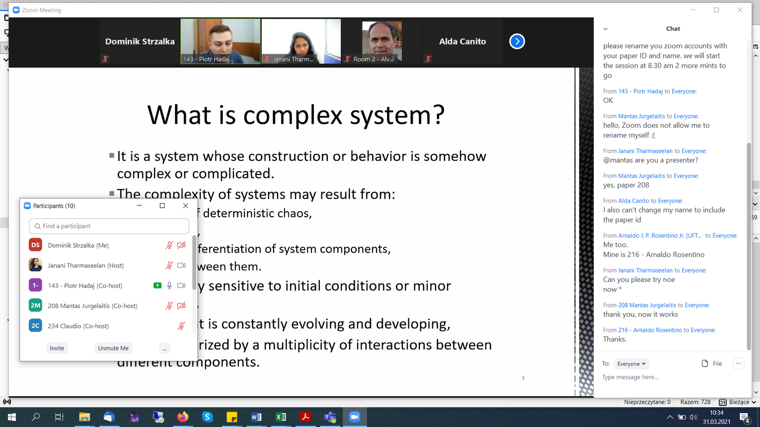Screen dimensions: 760x427
Task: Select Dominik Strzalka (Me) in the participants list
Action: click(78, 245)
